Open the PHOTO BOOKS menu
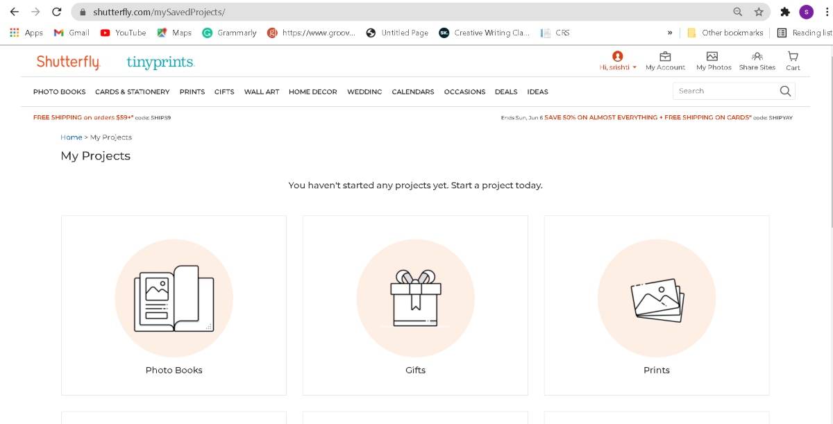 coord(60,92)
